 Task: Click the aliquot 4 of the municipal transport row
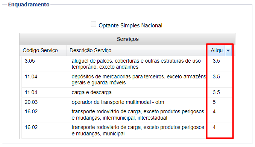(x=214, y=127)
